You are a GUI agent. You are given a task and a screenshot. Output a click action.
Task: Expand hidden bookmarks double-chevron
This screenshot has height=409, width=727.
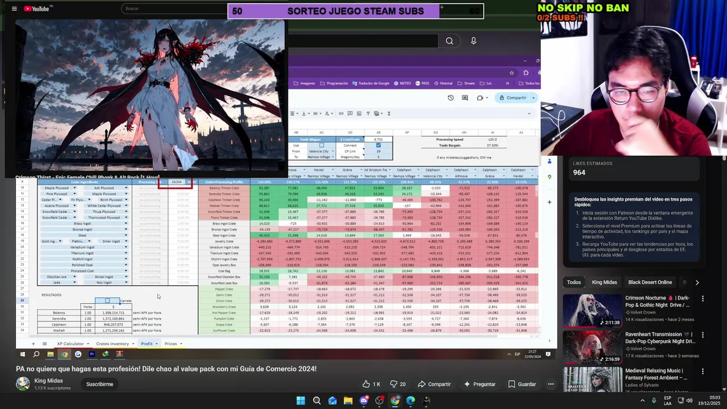[x=508, y=84]
